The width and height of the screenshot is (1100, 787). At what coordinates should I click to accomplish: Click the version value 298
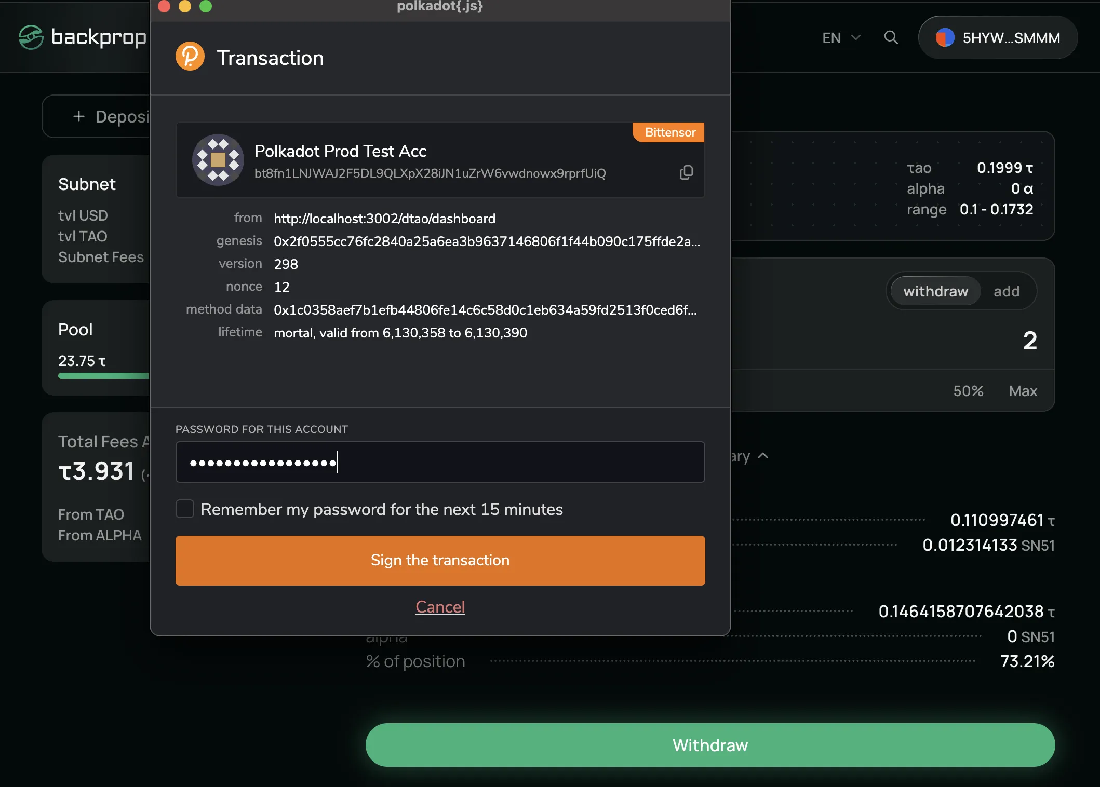286,264
